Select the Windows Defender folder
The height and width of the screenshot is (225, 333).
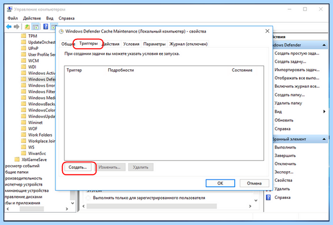(x=38, y=79)
